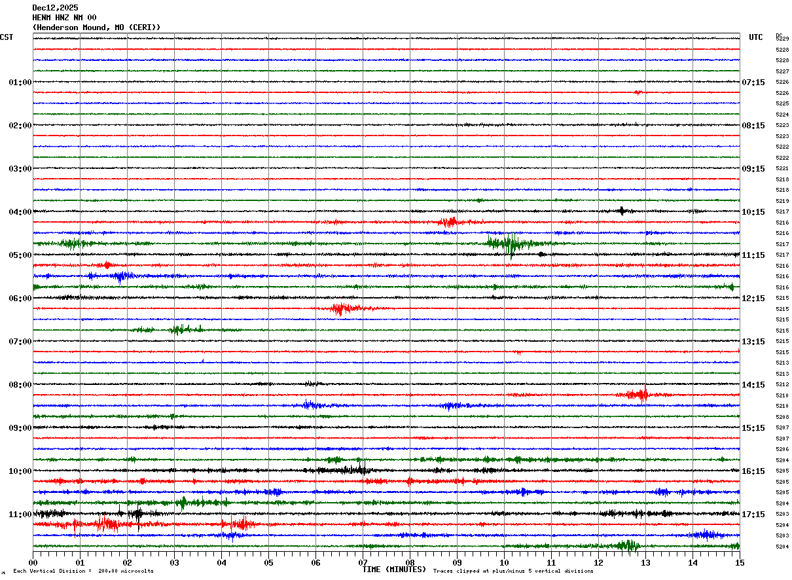
Task: Click the minute 00 axis tick label
Action: point(33,562)
